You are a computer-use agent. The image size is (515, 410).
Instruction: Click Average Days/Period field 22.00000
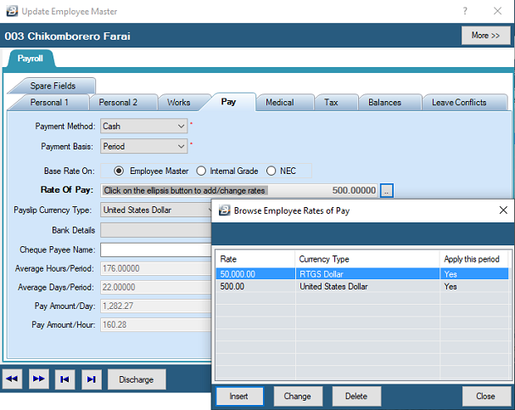155,287
